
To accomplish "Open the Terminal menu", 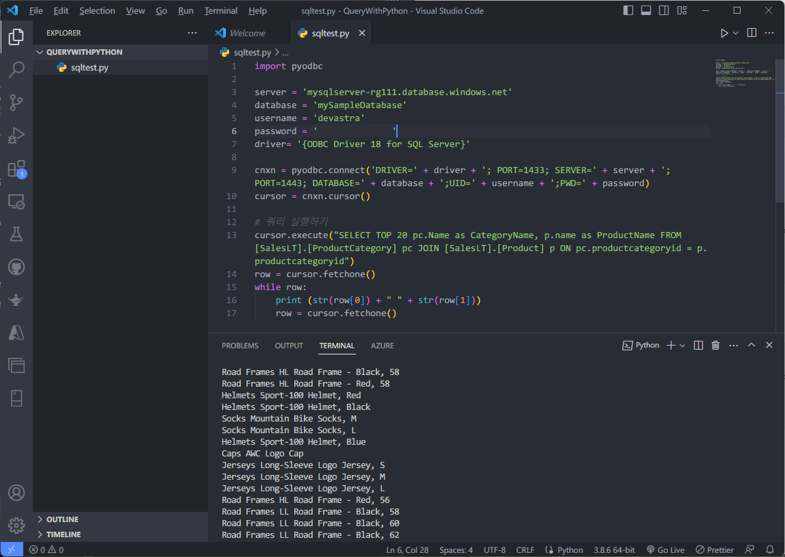I will point(221,10).
